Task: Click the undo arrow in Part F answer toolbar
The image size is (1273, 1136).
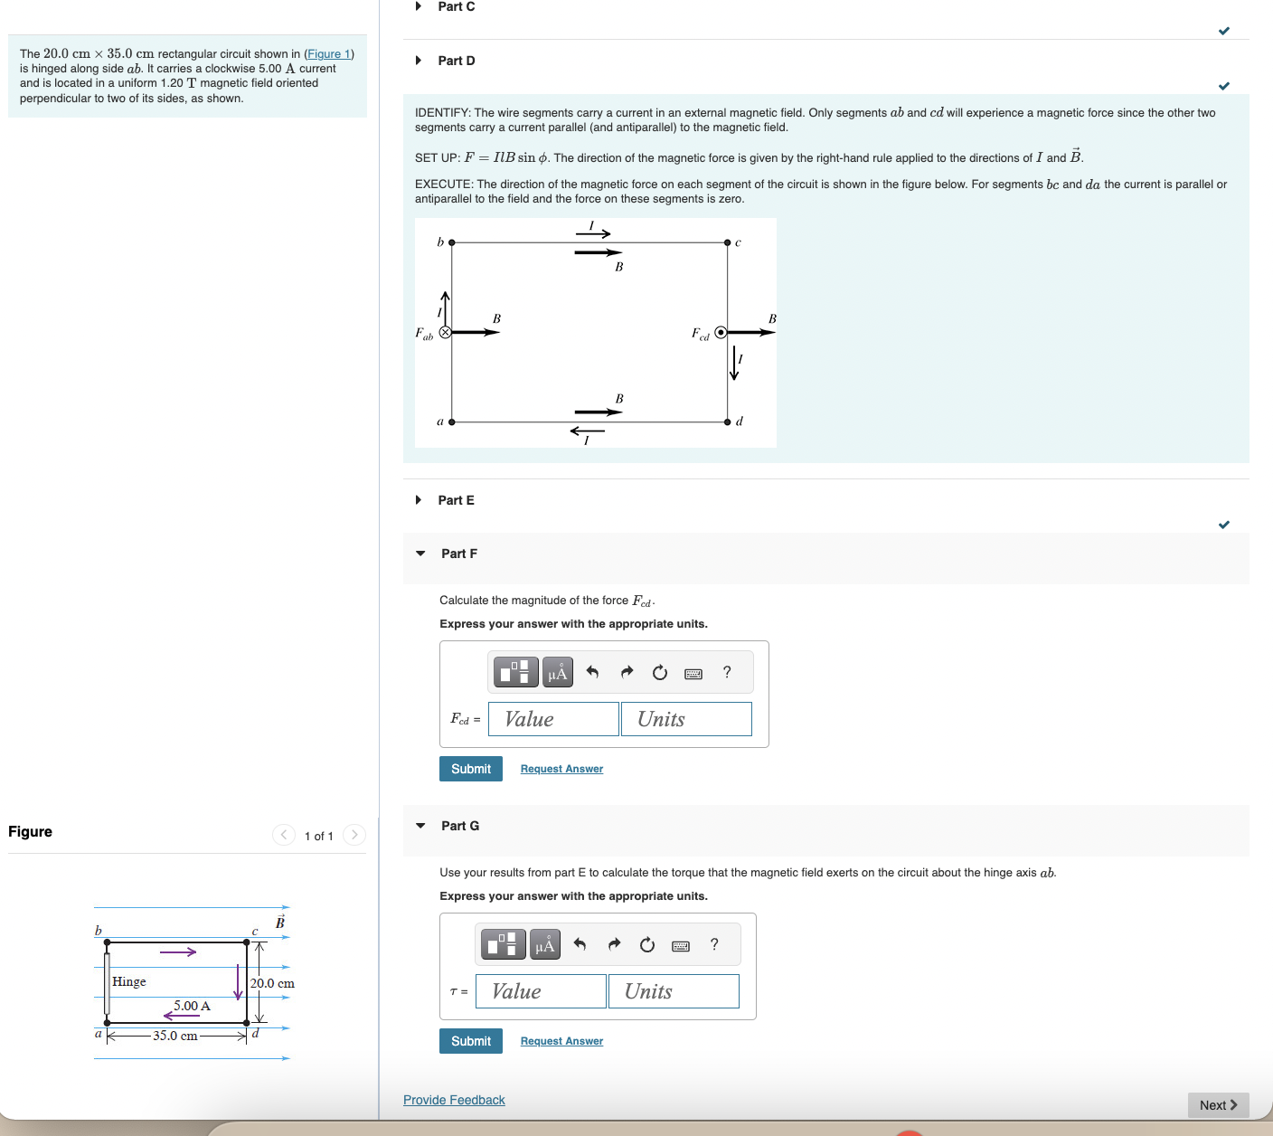Action: [x=592, y=671]
